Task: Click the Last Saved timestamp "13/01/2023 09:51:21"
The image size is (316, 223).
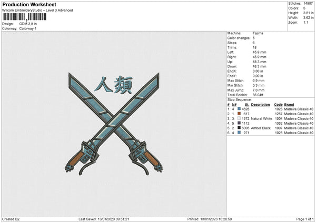Action: pyautogui.click(x=113, y=219)
